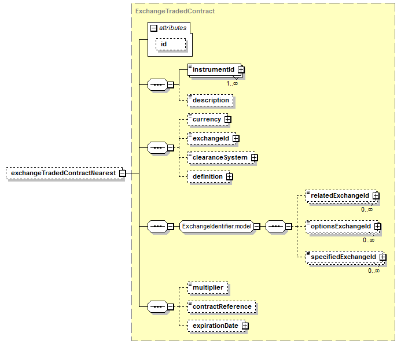401x344 pixels.
Task: Collapse the attributes box
Action: pyautogui.click(x=154, y=28)
